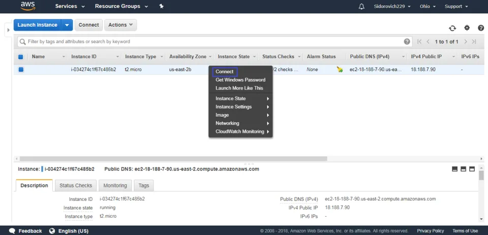Set details pane to split layout icon
This screenshot has height=235, width=488.
464,169
